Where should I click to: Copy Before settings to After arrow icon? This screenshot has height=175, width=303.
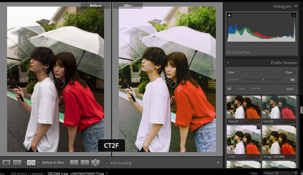click(x=74, y=163)
